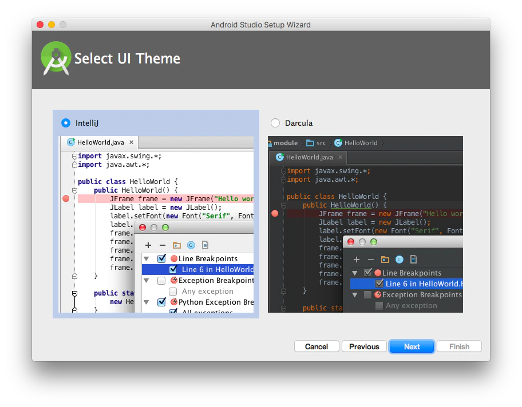Click plus icon in light breakpoints preview
The height and width of the screenshot is (407, 522).
(x=148, y=245)
